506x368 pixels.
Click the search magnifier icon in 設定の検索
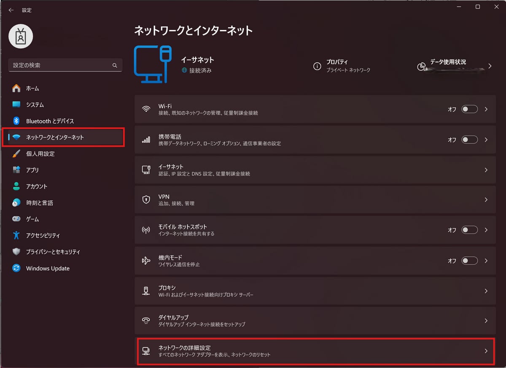[115, 66]
